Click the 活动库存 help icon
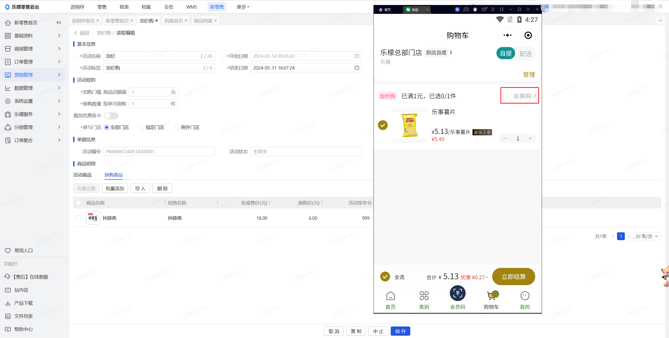Image resolution: width=669 pixels, height=338 pixels. click(x=370, y=203)
